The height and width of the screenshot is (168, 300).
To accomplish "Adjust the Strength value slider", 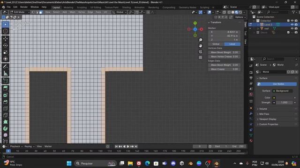I will coord(285,103).
